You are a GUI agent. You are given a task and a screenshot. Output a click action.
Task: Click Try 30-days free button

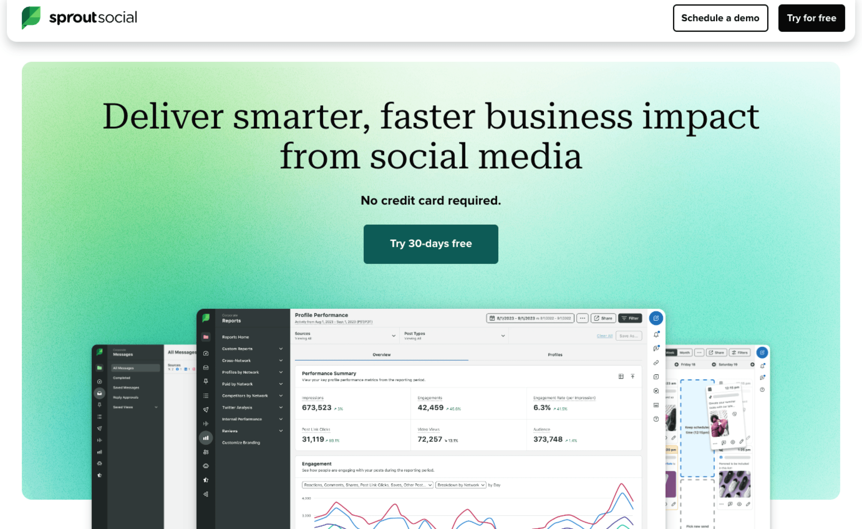[x=431, y=244]
